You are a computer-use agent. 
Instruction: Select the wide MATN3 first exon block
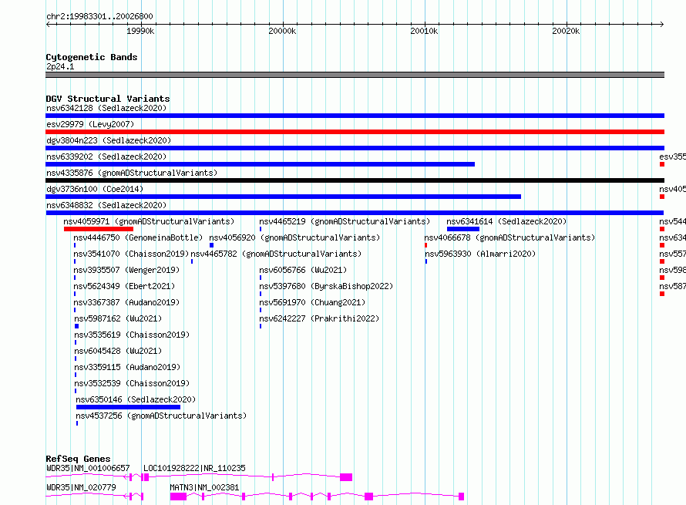(179, 497)
